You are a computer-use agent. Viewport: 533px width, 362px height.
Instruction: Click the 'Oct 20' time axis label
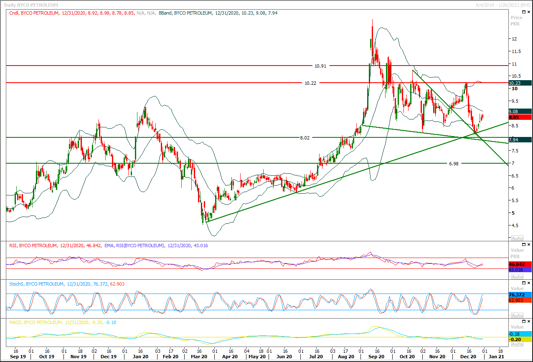click(x=407, y=357)
